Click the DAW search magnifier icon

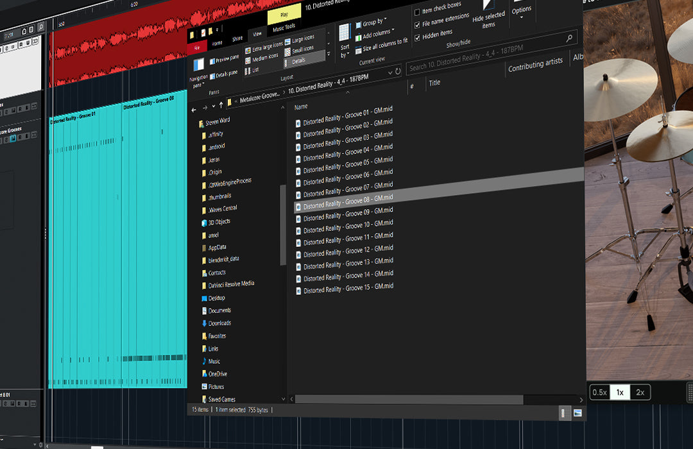click(x=41, y=28)
